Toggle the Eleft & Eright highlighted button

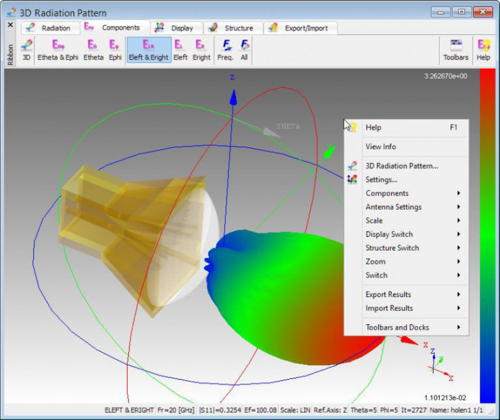point(148,49)
